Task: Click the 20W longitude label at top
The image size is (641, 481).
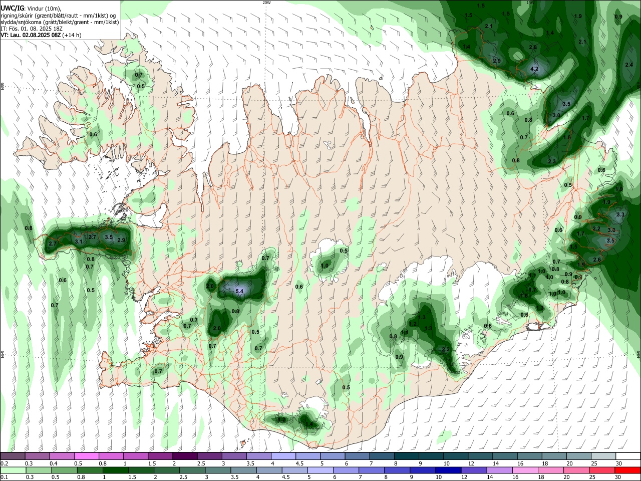Action: (266, 3)
